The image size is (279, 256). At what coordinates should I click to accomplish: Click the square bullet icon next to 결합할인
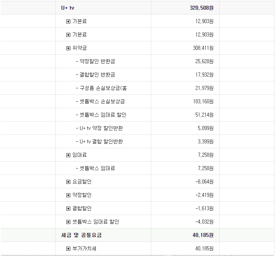point(68,209)
